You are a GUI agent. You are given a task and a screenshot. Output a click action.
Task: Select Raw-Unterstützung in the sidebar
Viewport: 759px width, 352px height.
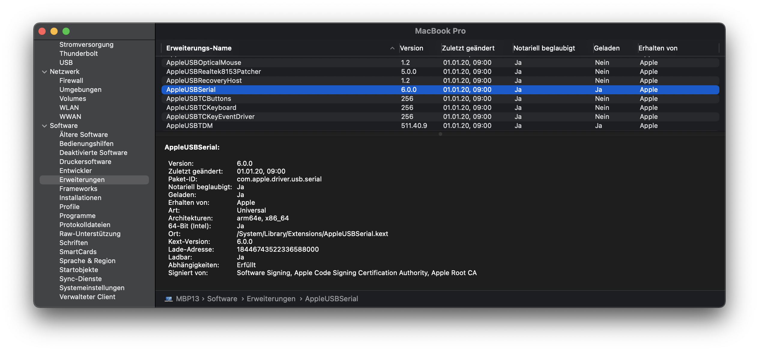90,234
